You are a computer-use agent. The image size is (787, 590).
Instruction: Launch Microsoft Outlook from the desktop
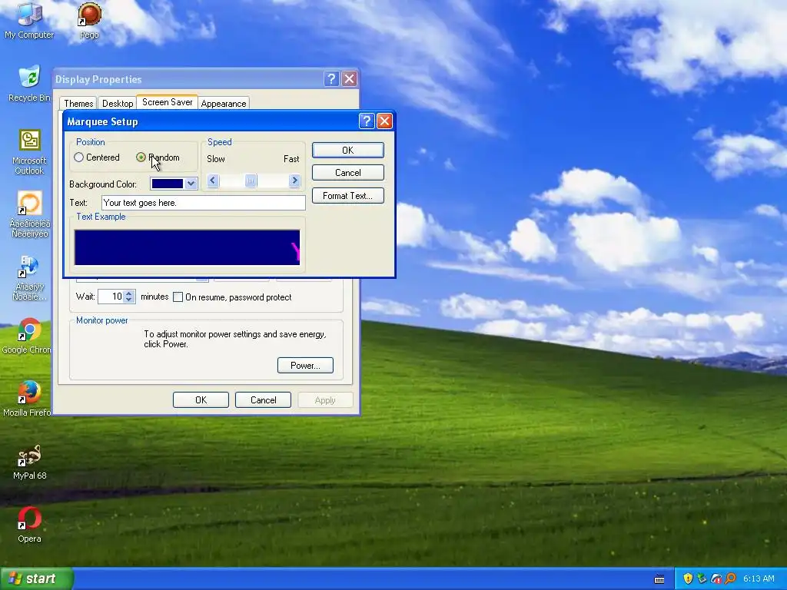[x=29, y=151]
